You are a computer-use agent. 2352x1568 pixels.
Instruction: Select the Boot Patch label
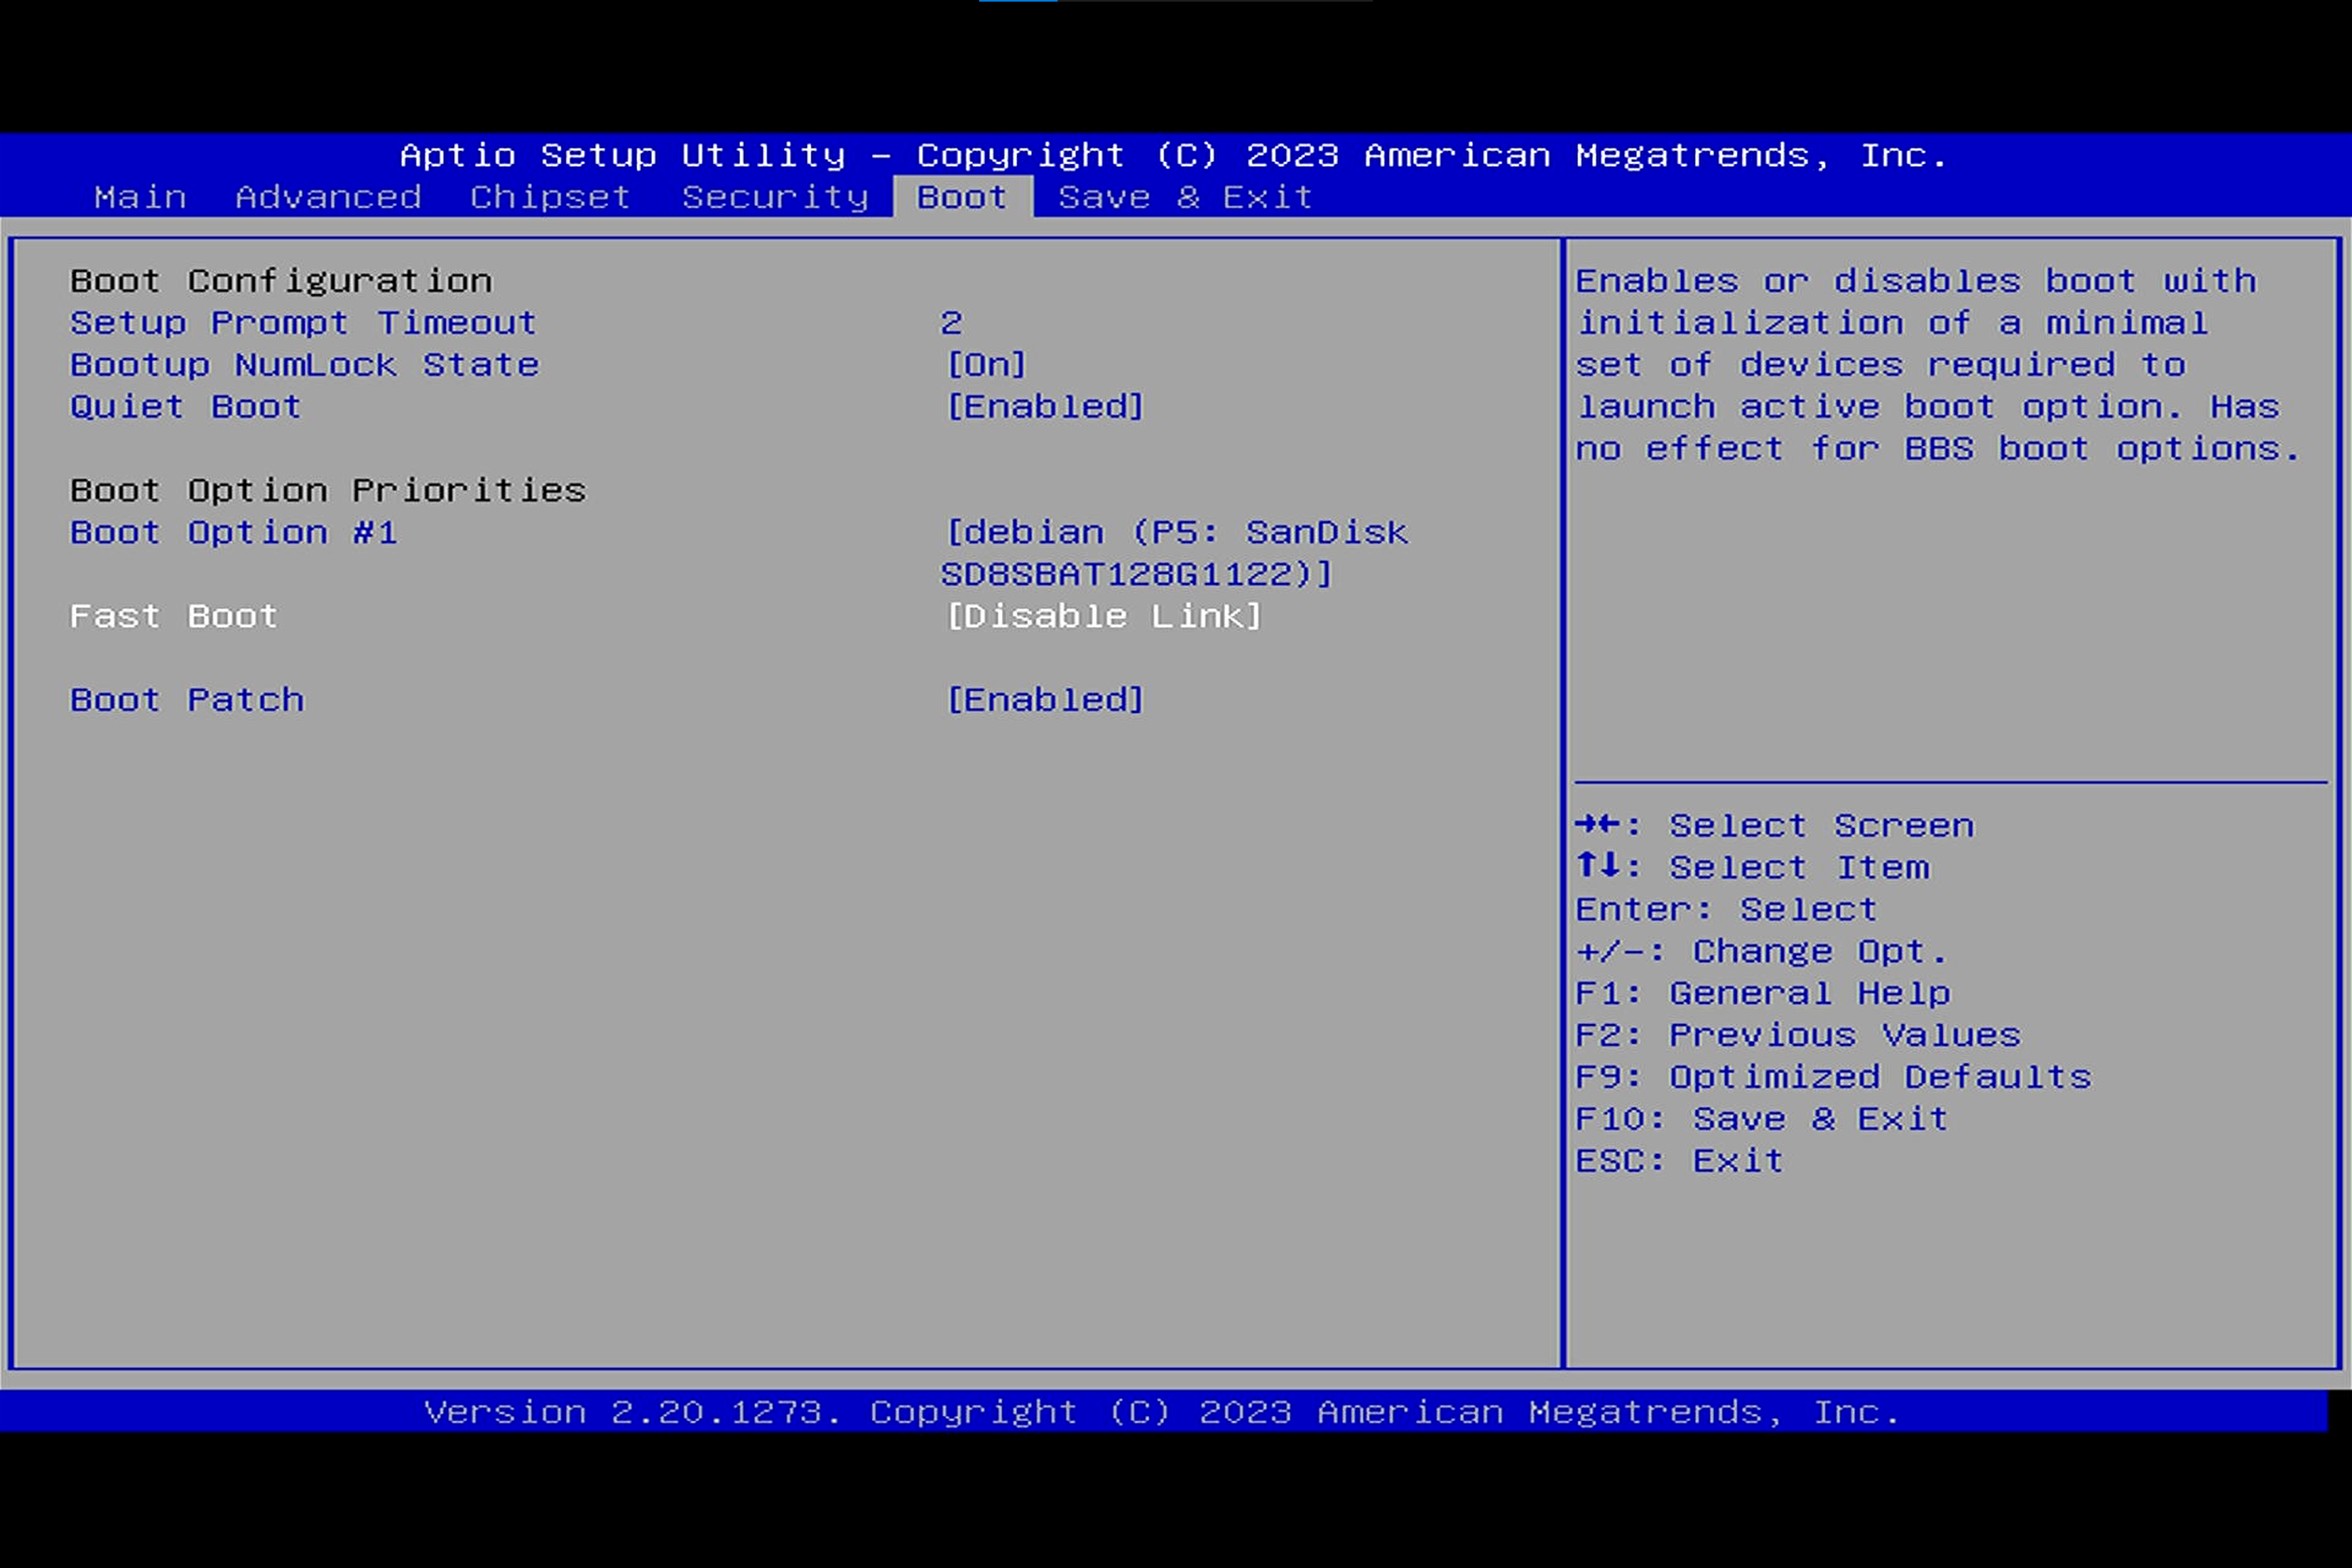point(186,700)
